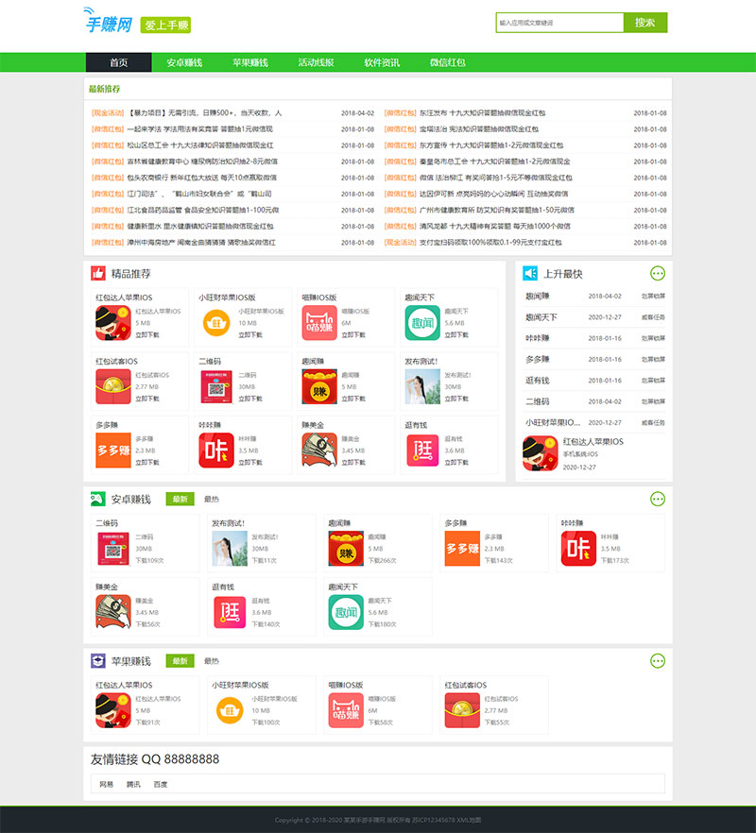Open 喵赚IOS版 icon in 苹果赚钱 section

345,710
